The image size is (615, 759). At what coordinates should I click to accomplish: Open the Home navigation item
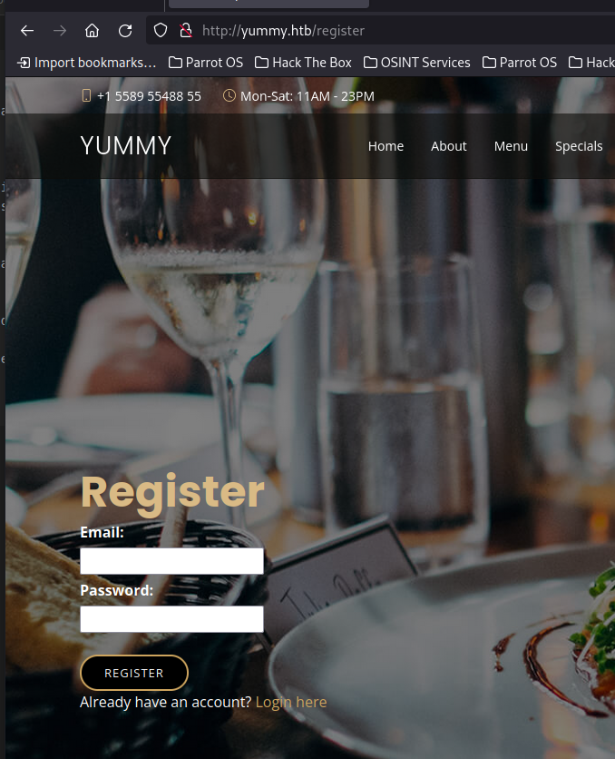(386, 146)
